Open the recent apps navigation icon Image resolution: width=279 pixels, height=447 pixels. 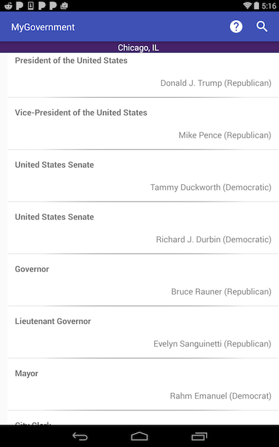[x=199, y=436]
